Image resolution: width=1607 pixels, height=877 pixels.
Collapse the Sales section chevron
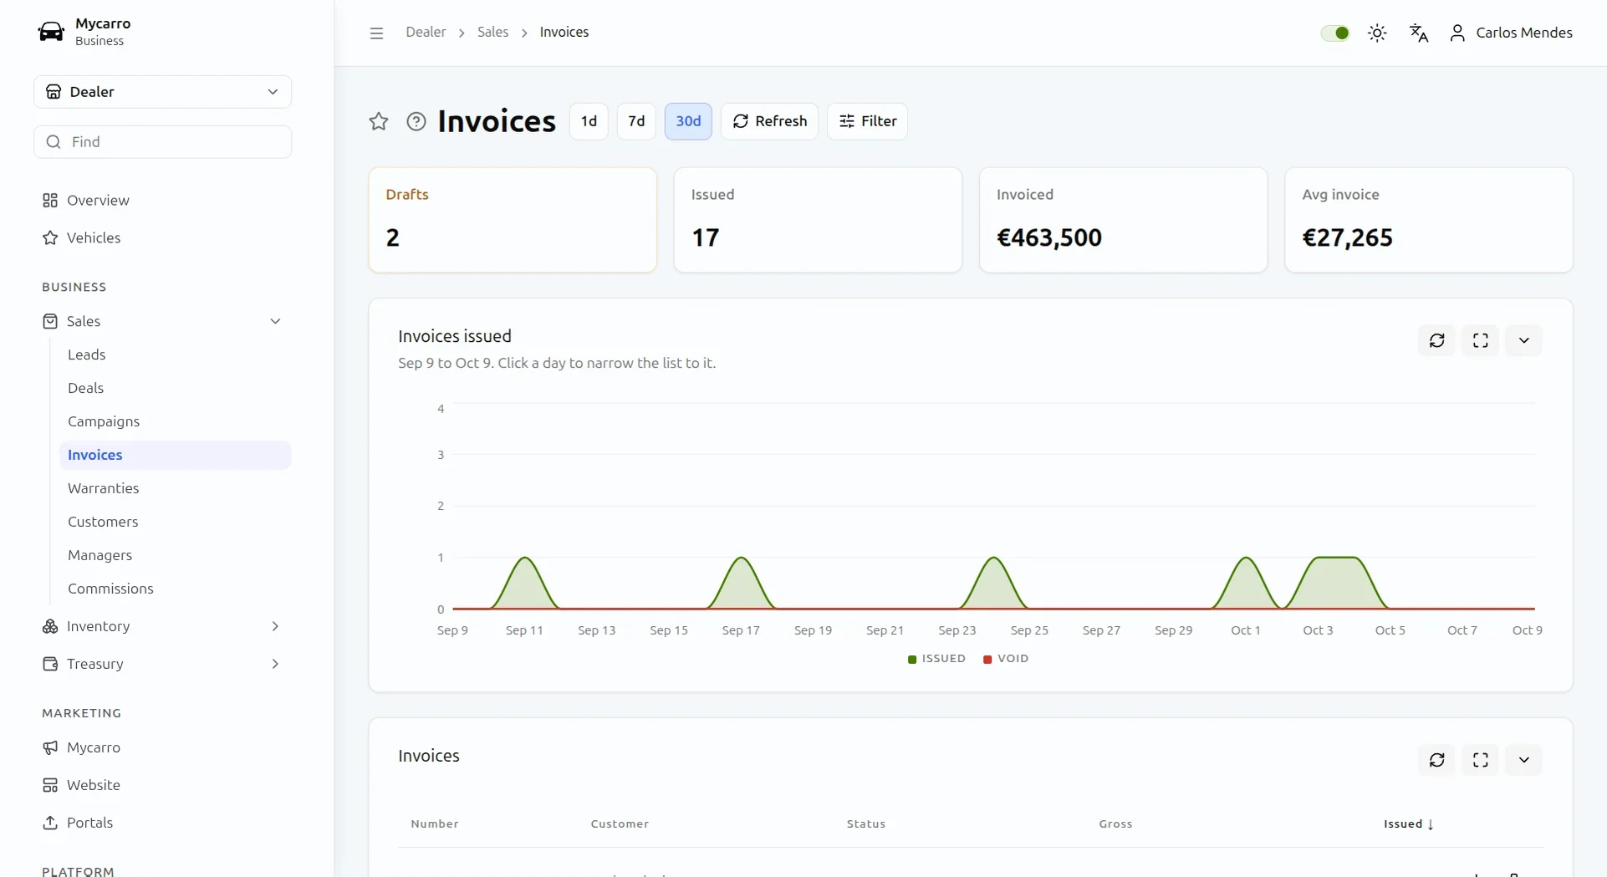(x=275, y=321)
